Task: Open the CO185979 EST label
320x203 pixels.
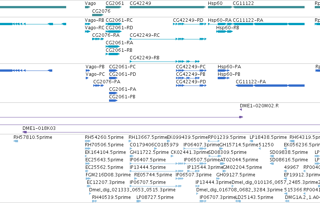Action: tap(166, 145)
